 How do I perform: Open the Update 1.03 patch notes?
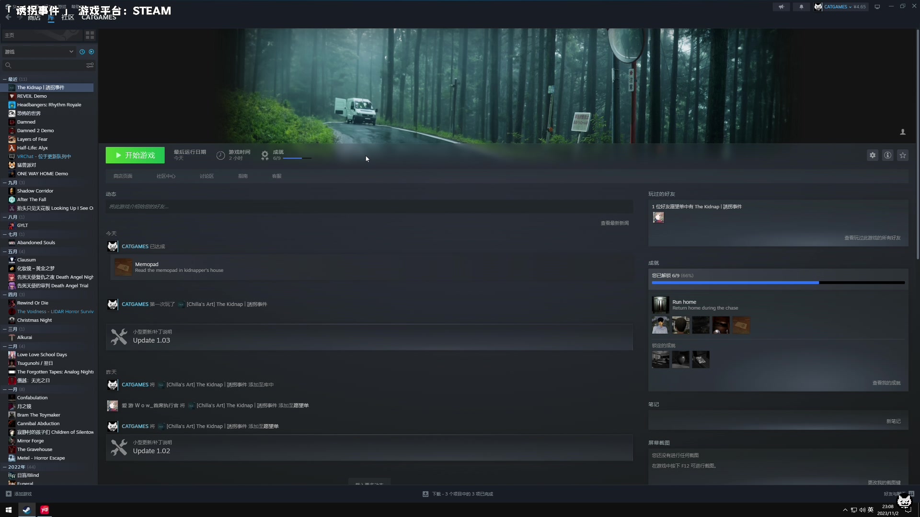pyautogui.click(x=369, y=337)
